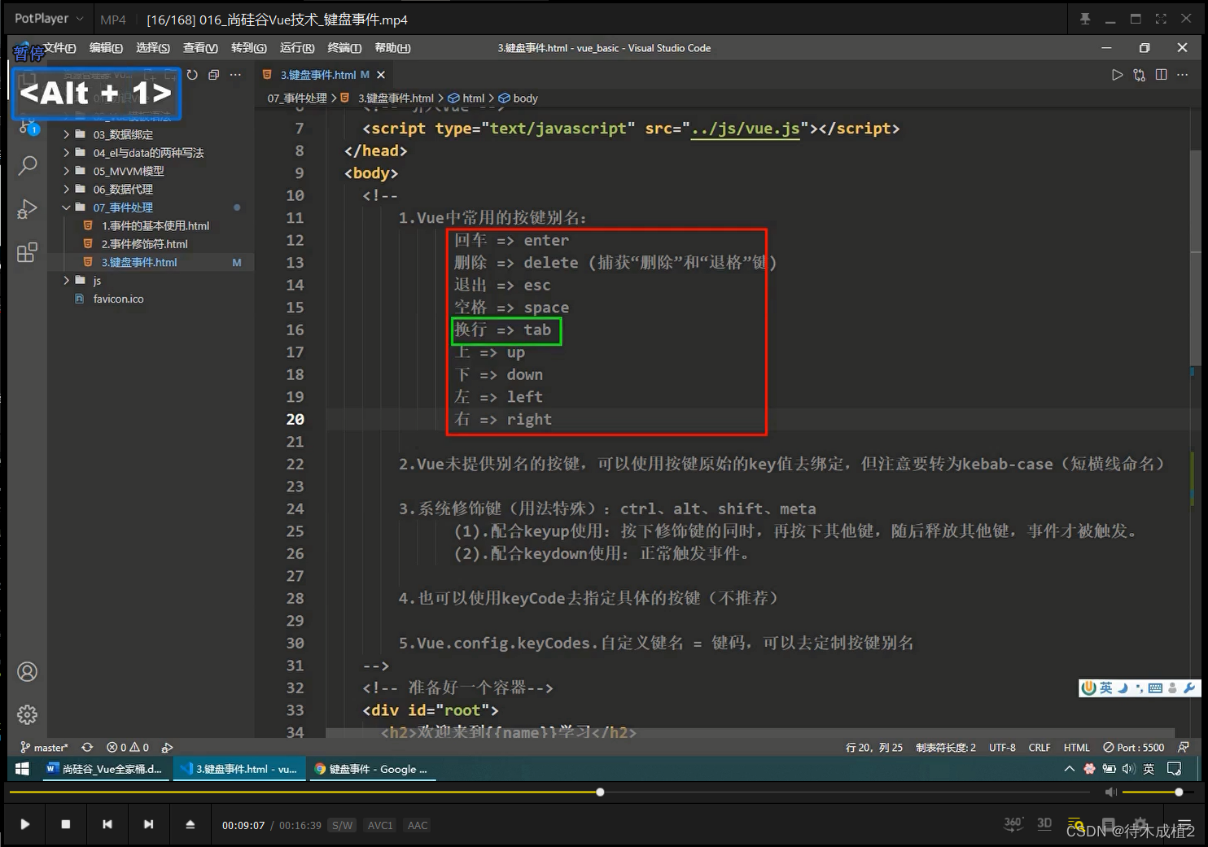Click 行 20, 列 25 cursor position
The width and height of the screenshot is (1208, 847).
pos(874,747)
